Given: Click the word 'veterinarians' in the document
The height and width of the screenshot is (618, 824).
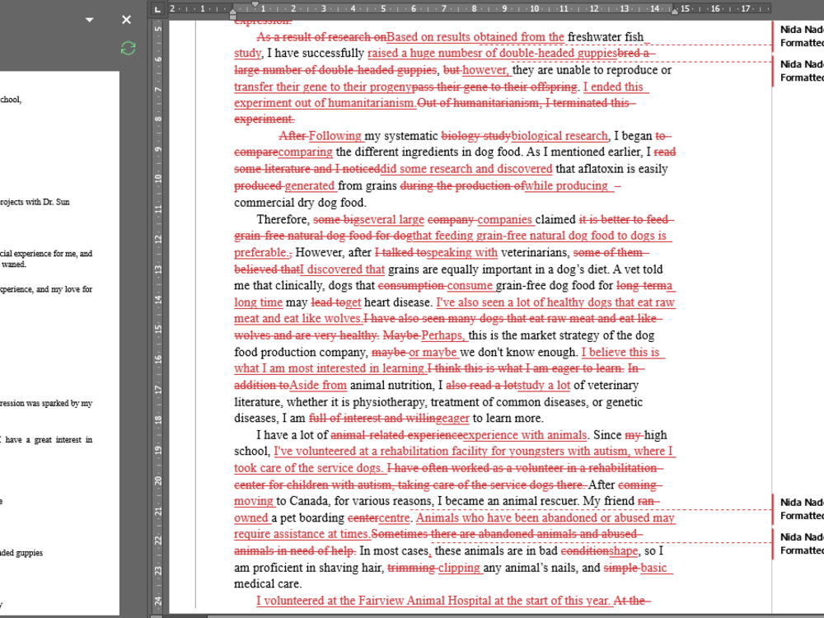Looking at the screenshot, I should click(x=535, y=252).
